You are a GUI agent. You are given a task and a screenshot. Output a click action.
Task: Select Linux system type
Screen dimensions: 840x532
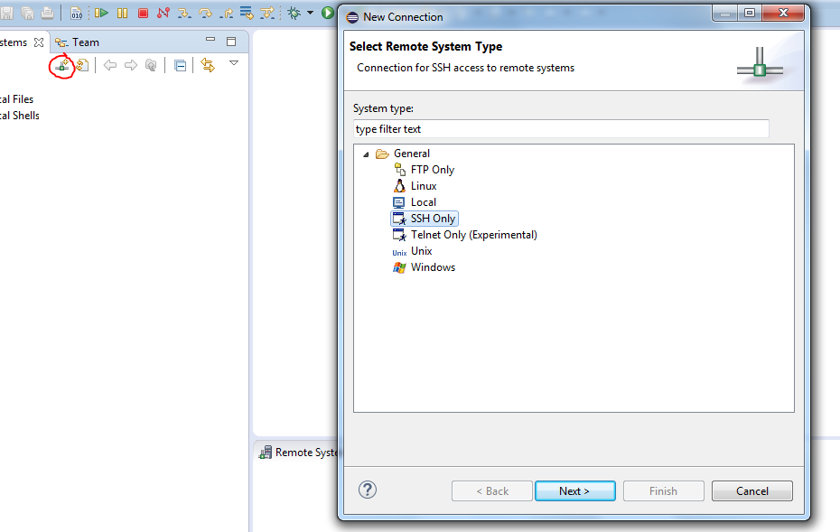coord(423,186)
